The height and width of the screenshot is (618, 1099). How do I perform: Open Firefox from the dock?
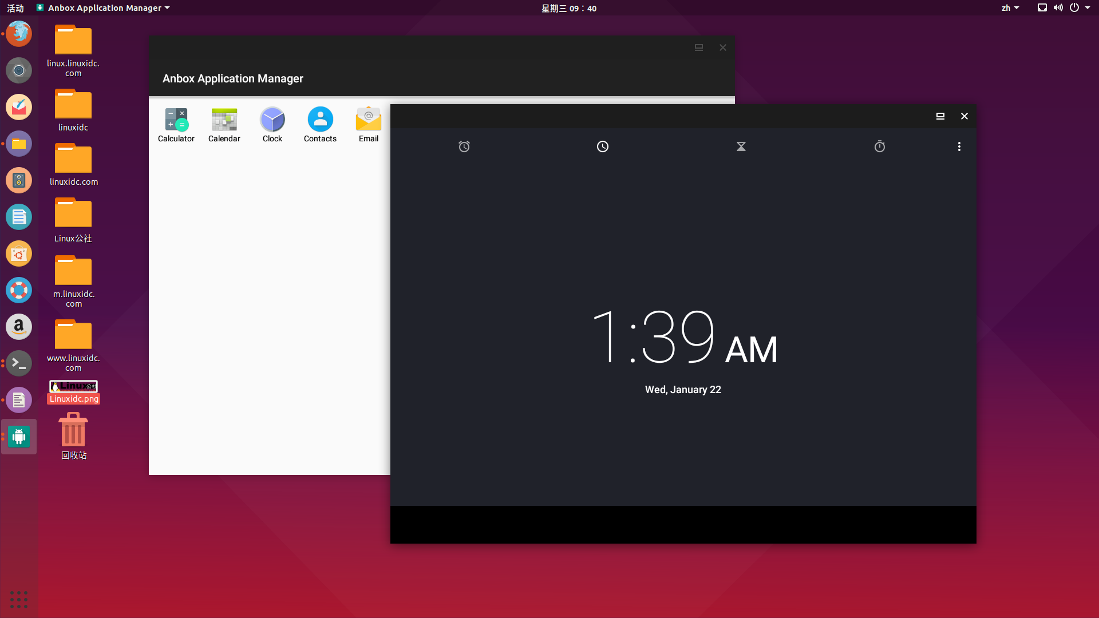tap(18, 34)
